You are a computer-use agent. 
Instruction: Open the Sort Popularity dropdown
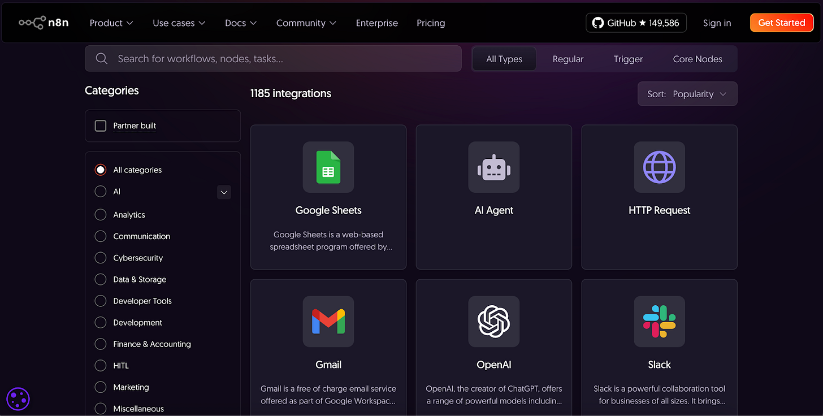click(x=687, y=94)
